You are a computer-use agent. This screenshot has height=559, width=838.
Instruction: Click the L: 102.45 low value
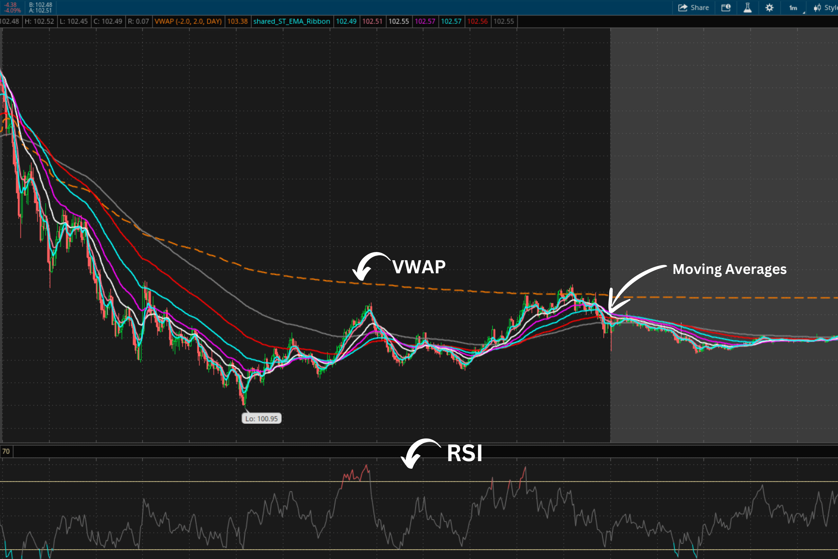click(73, 21)
